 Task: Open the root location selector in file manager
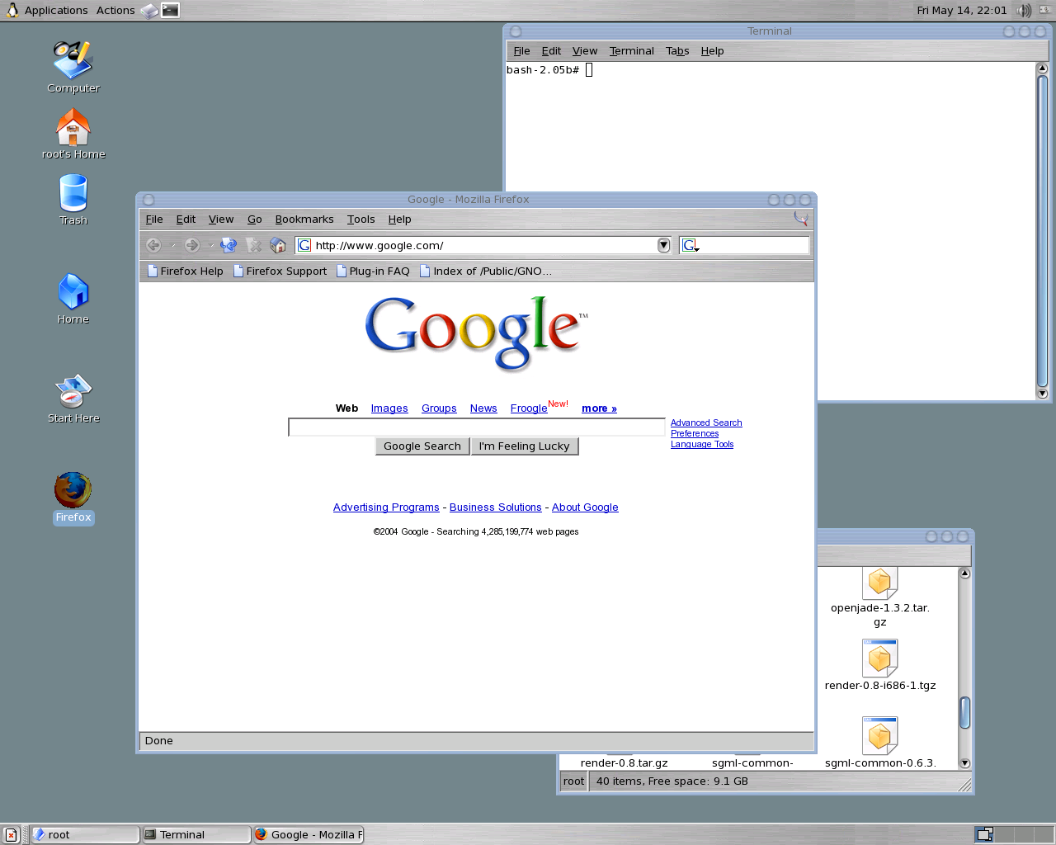(x=573, y=781)
